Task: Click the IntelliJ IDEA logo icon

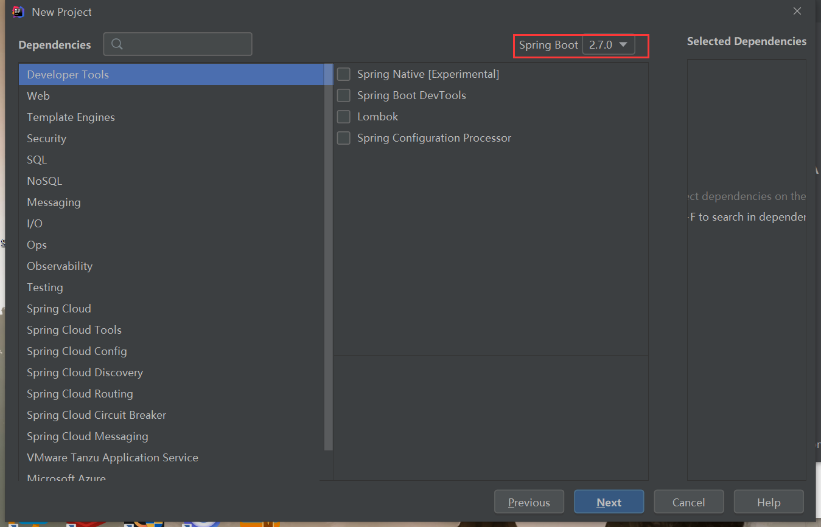Action: (18, 12)
